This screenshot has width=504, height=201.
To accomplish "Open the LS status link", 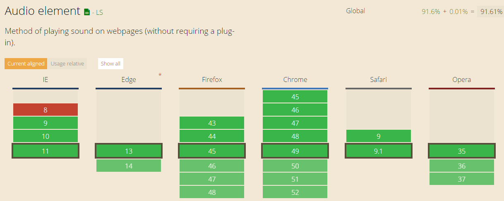I will [99, 13].
